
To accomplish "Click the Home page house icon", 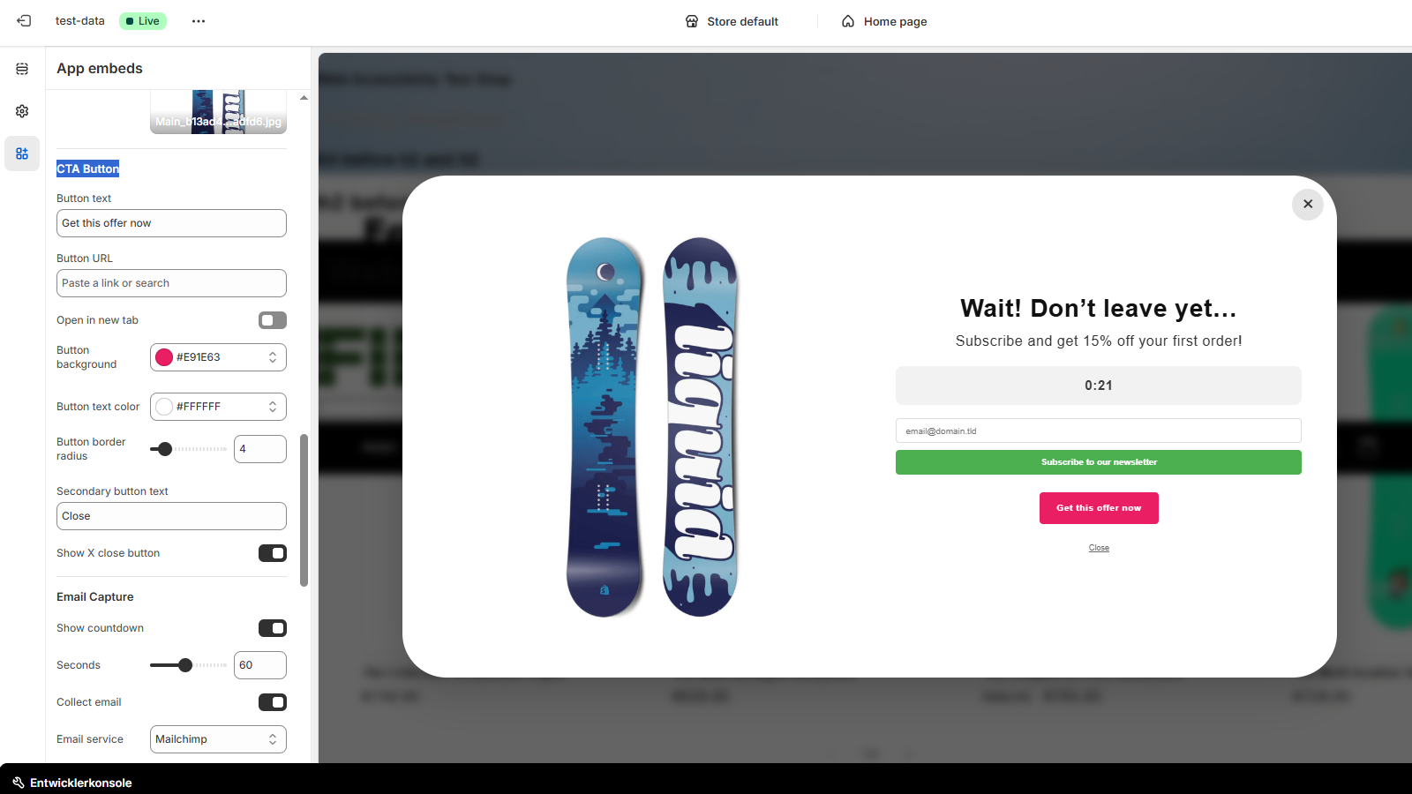I will (848, 21).
